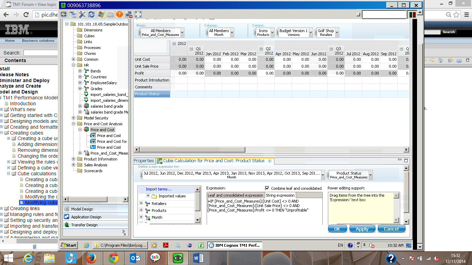The image size is (472, 265).
Task: Click the media player icon in remote taskbar
Action: 154,245
